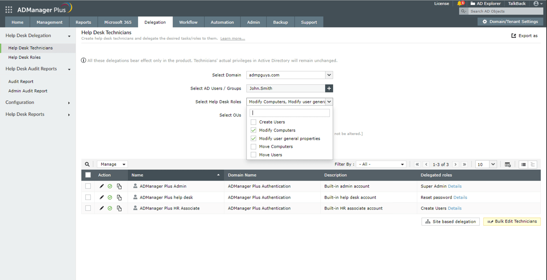The width and height of the screenshot is (547, 280).
Task: Check the Move Users role checkbox
Action: click(x=253, y=155)
